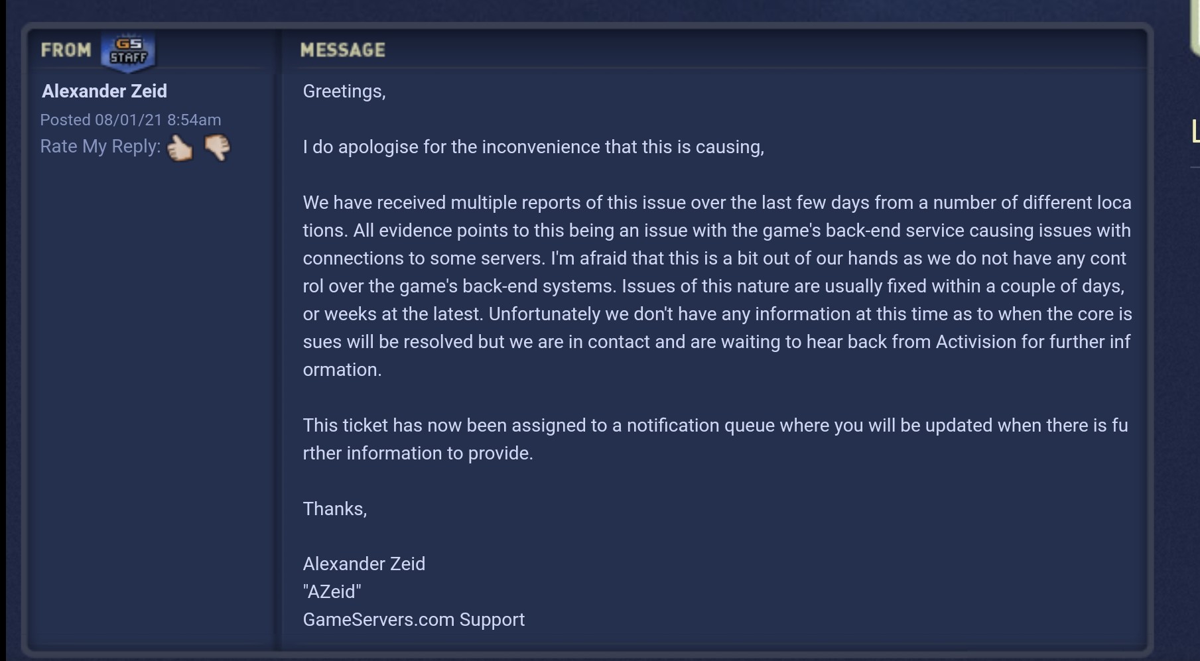Click the MESSAGE column header

click(x=342, y=50)
